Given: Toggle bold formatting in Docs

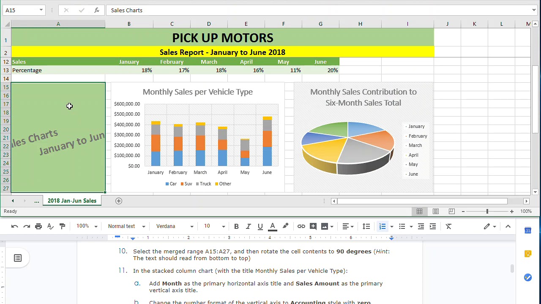Looking at the screenshot, I should point(236,226).
